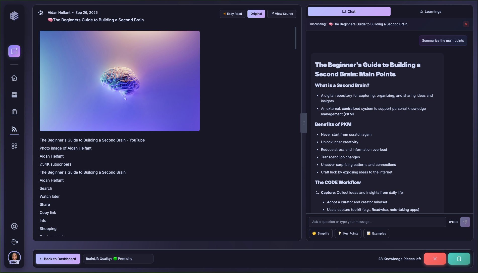Click the send message paper-plane icon
The height and width of the screenshot is (273, 478).
point(465,222)
